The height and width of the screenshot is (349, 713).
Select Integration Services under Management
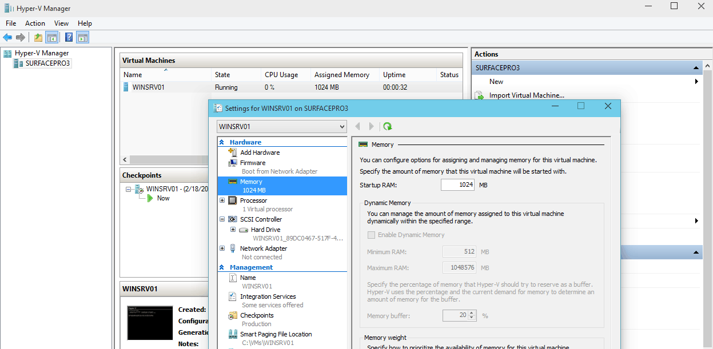coord(268,296)
